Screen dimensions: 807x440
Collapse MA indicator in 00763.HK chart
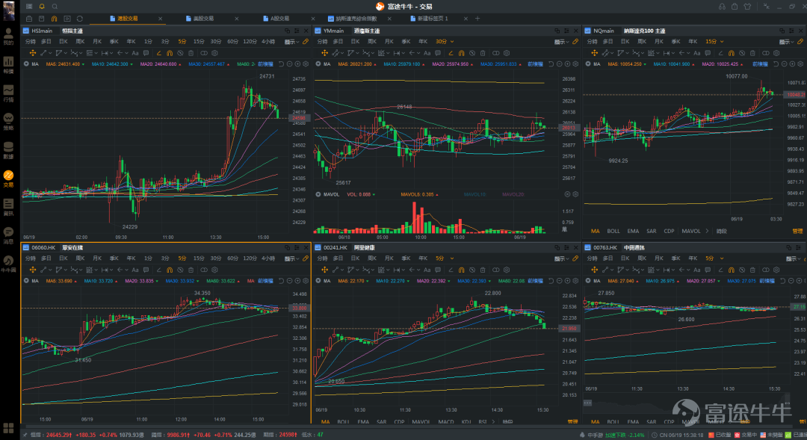click(588, 281)
